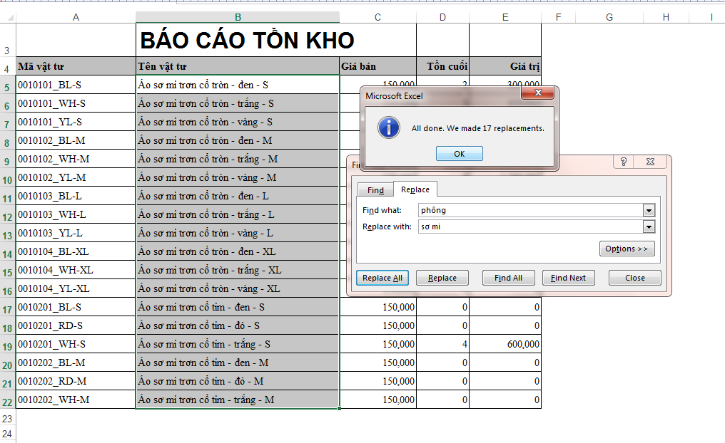The image size is (725, 443).
Task: Click the Replace with text field
Action: [x=528, y=226]
